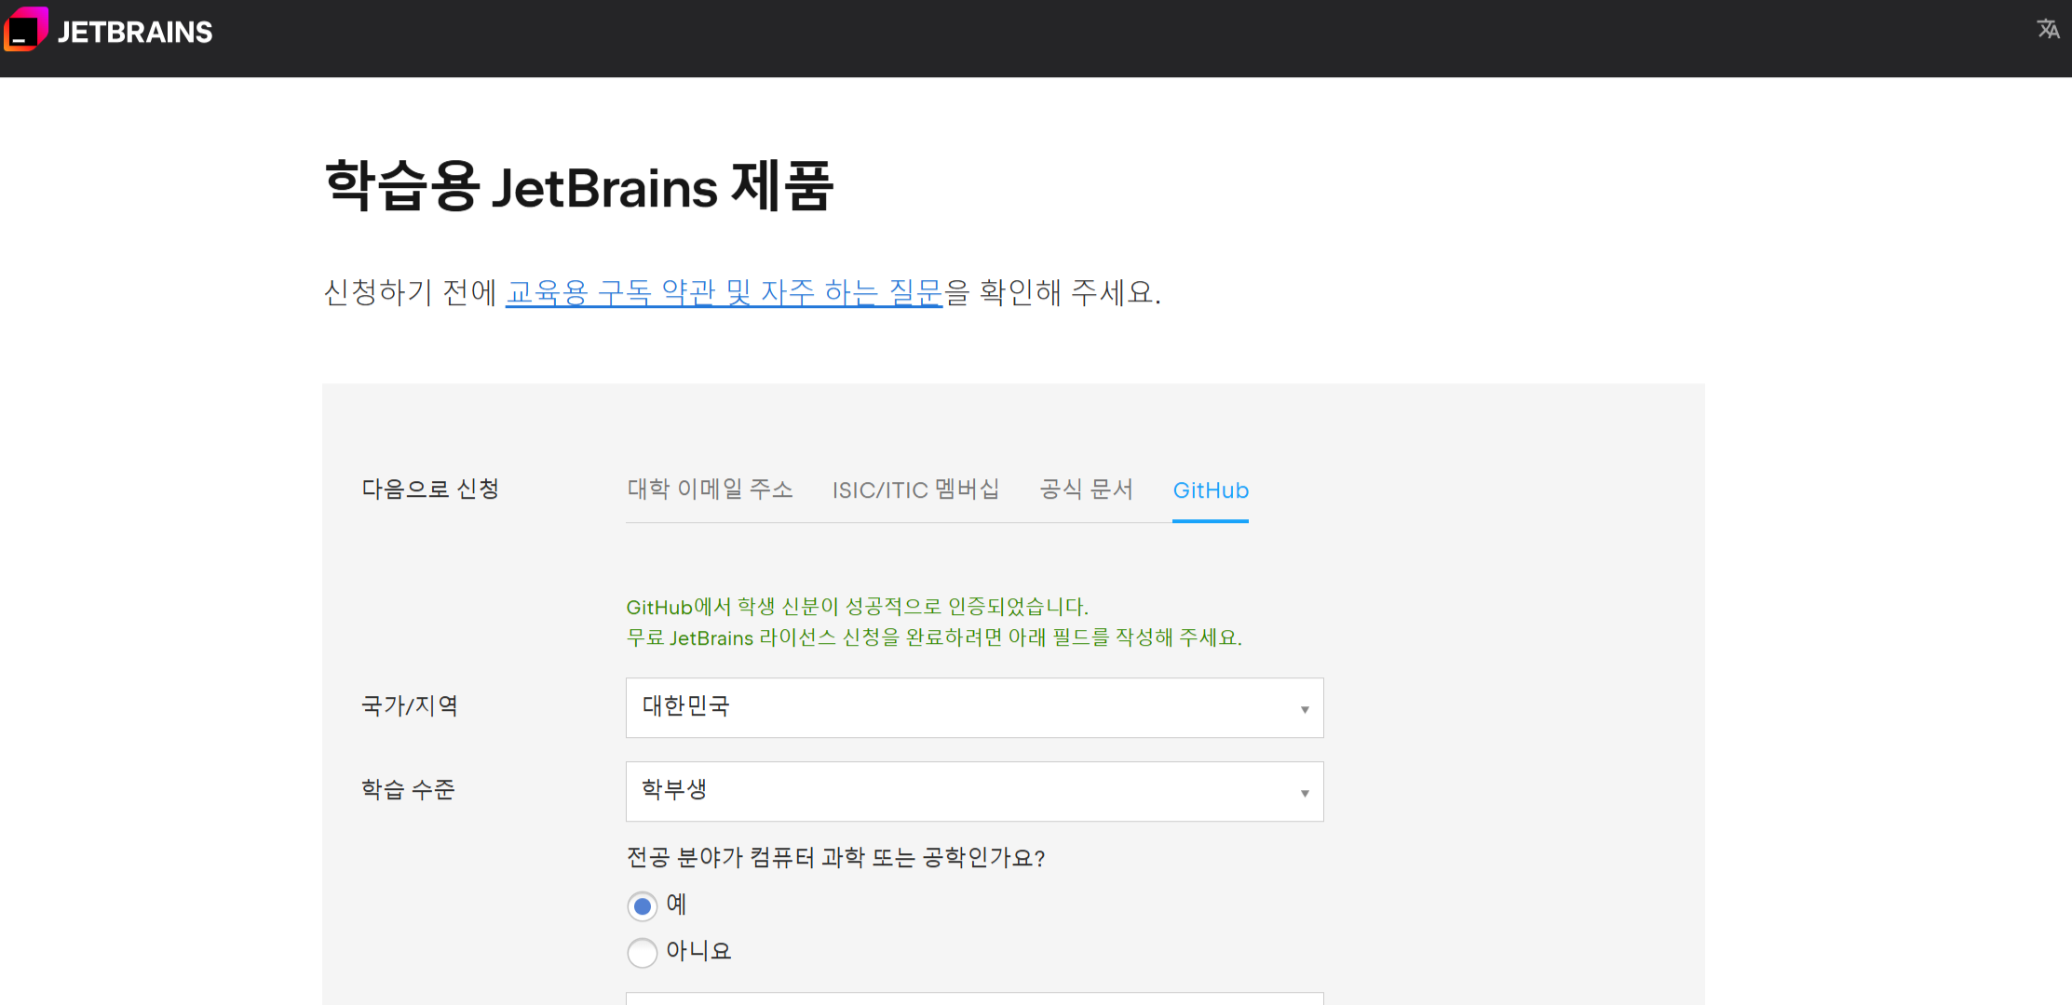The width and height of the screenshot is (2072, 1005).
Task: Click the green GitHub verification success message
Action: pos(857,608)
